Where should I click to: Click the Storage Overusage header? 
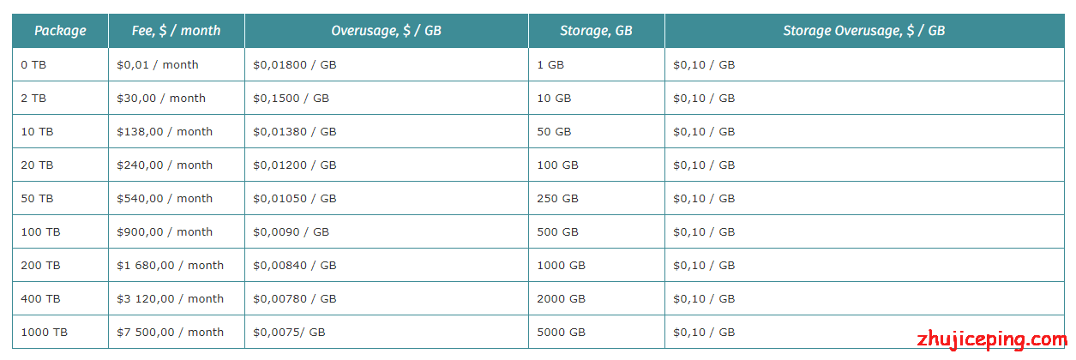click(864, 31)
